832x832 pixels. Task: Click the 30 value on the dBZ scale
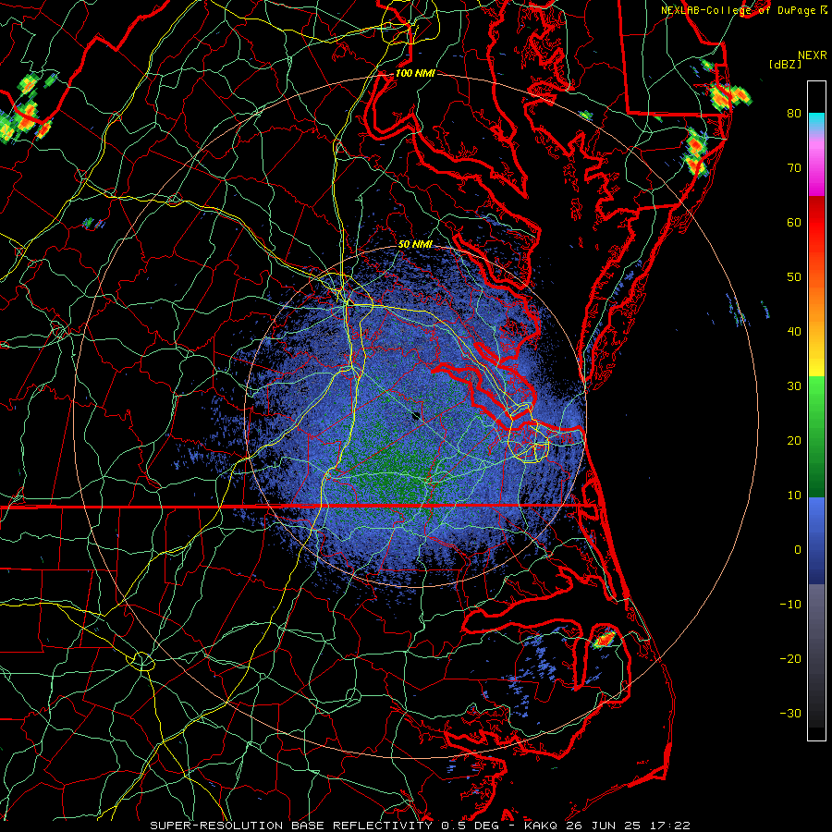tap(794, 386)
